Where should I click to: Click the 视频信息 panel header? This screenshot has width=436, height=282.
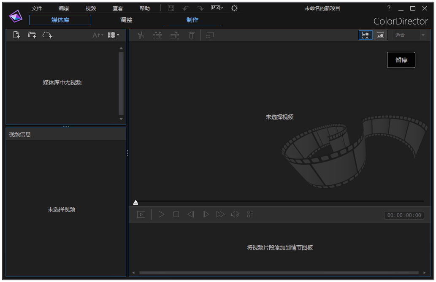point(66,134)
